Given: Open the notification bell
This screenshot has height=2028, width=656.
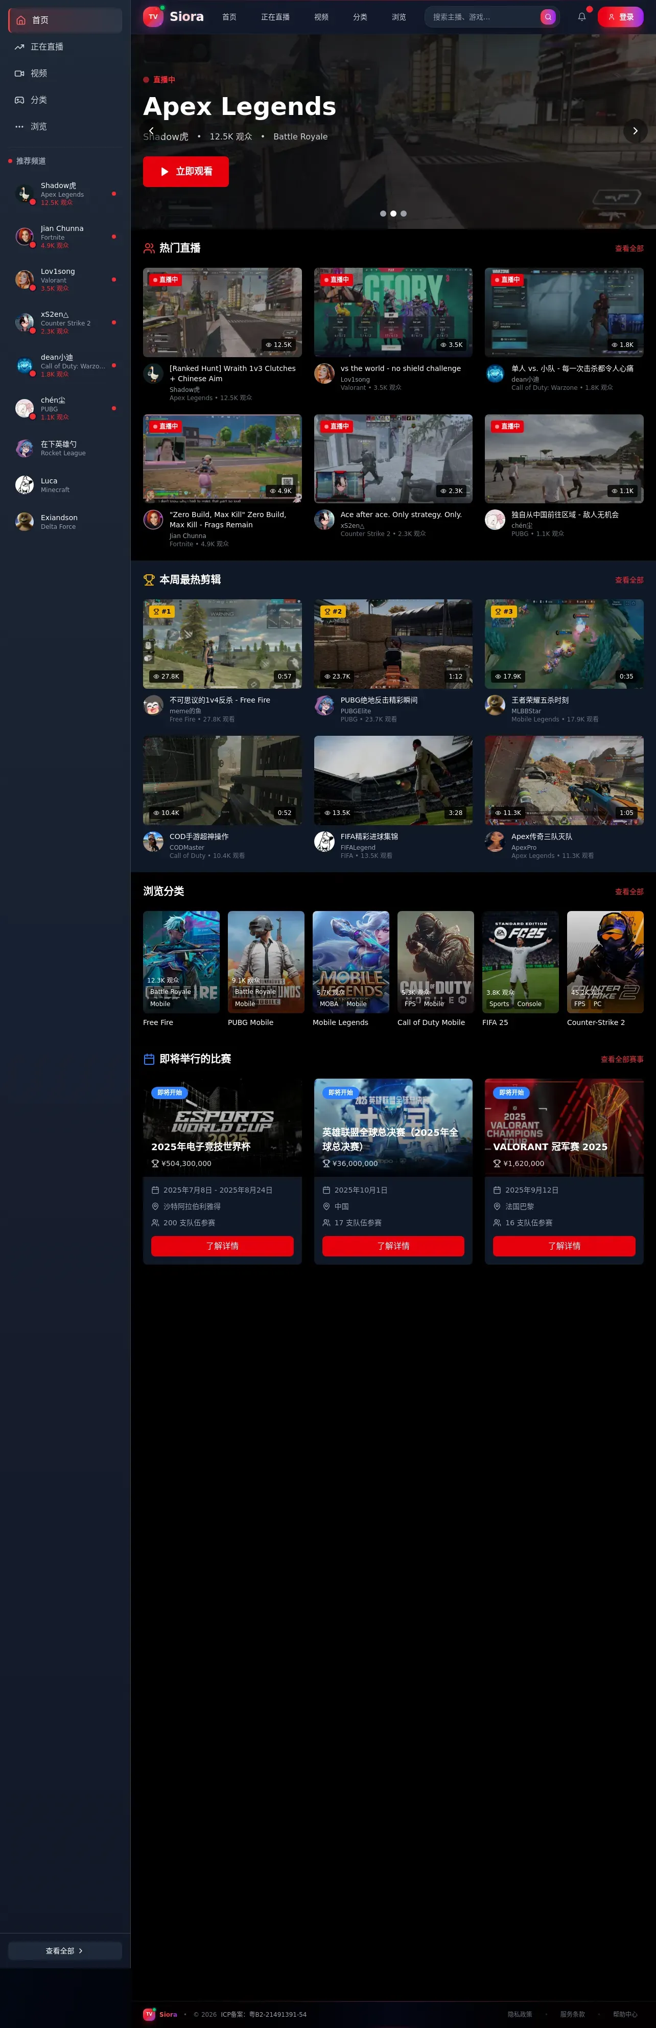Looking at the screenshot, I should pyautogui.click(x=582, y=16).
